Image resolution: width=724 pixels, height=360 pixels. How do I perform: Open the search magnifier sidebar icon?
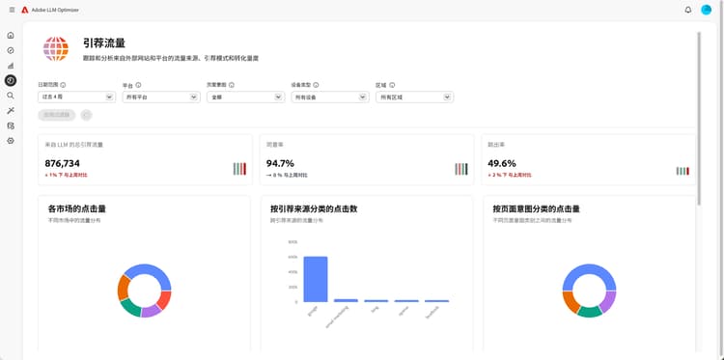pyautogui.click(x=11, y=96)
